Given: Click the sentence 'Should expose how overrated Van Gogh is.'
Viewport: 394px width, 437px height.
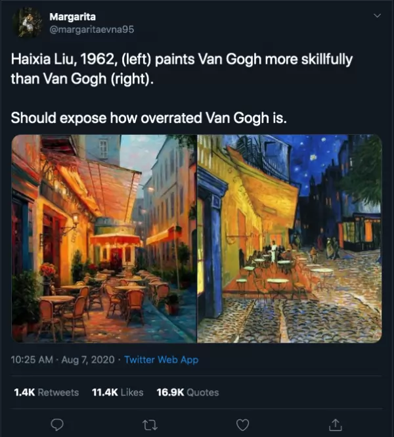Looking at the screenshot, I should (x=148, y=118).
